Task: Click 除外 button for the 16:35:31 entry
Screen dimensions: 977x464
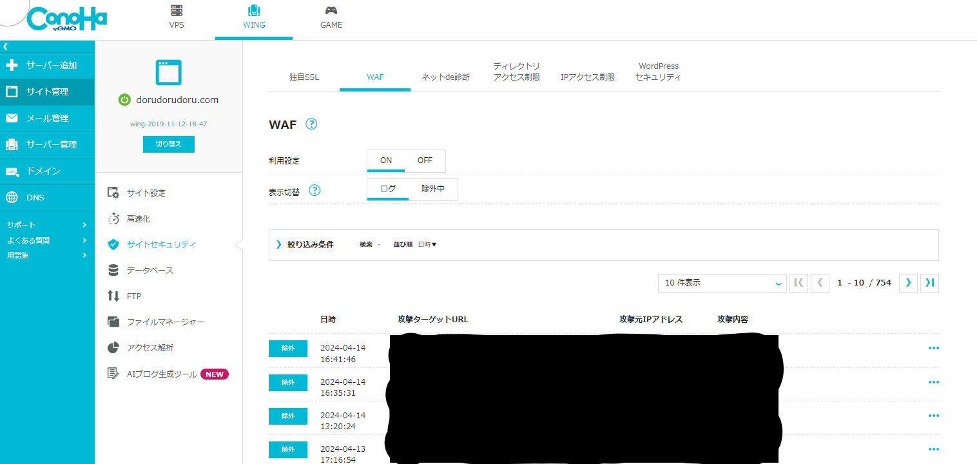Action: [287, 382]
